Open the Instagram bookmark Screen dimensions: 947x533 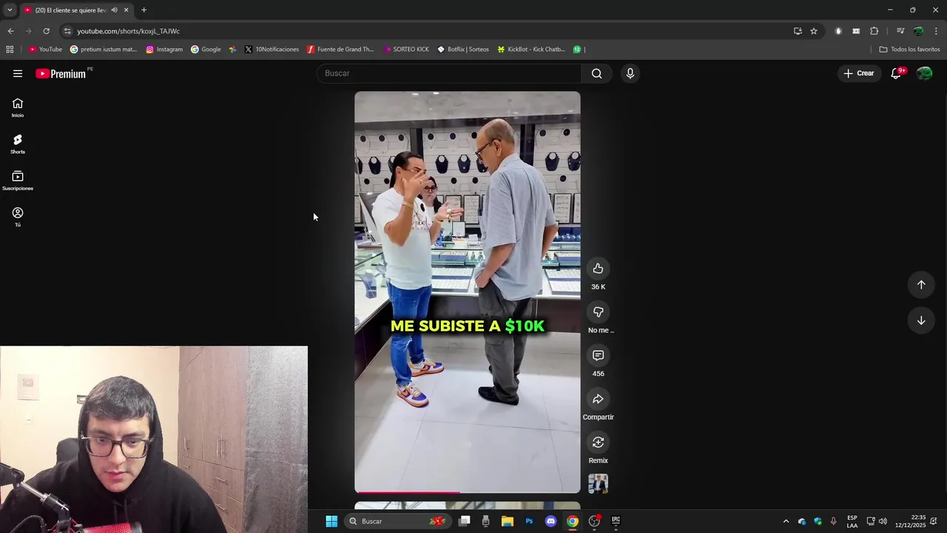pyautogui.click(x=164, y=50)
